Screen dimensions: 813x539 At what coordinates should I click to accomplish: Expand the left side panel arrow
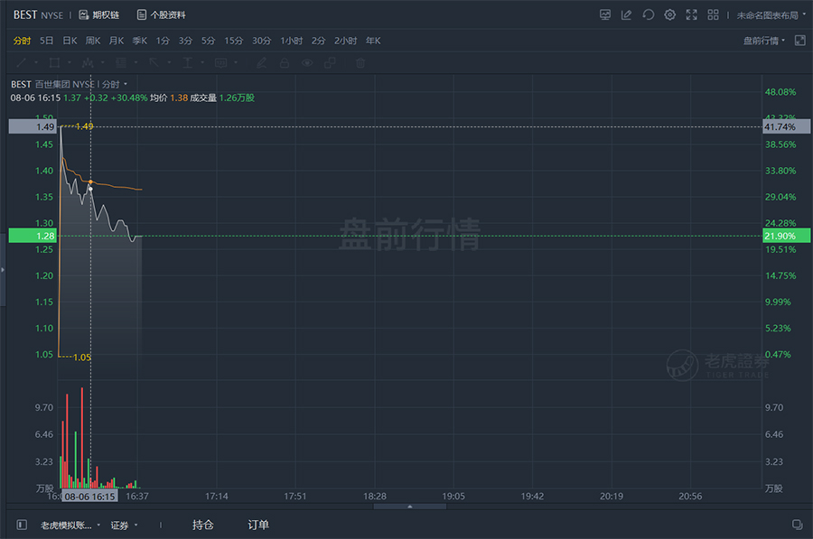click(x=3, y=270)
